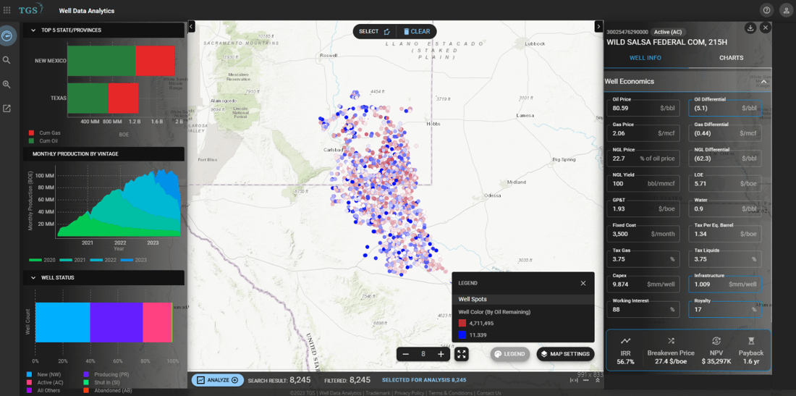Switch to the Charts tab
Screen dimensions: 796x396
pyautogui.click(x=731, y=58)
